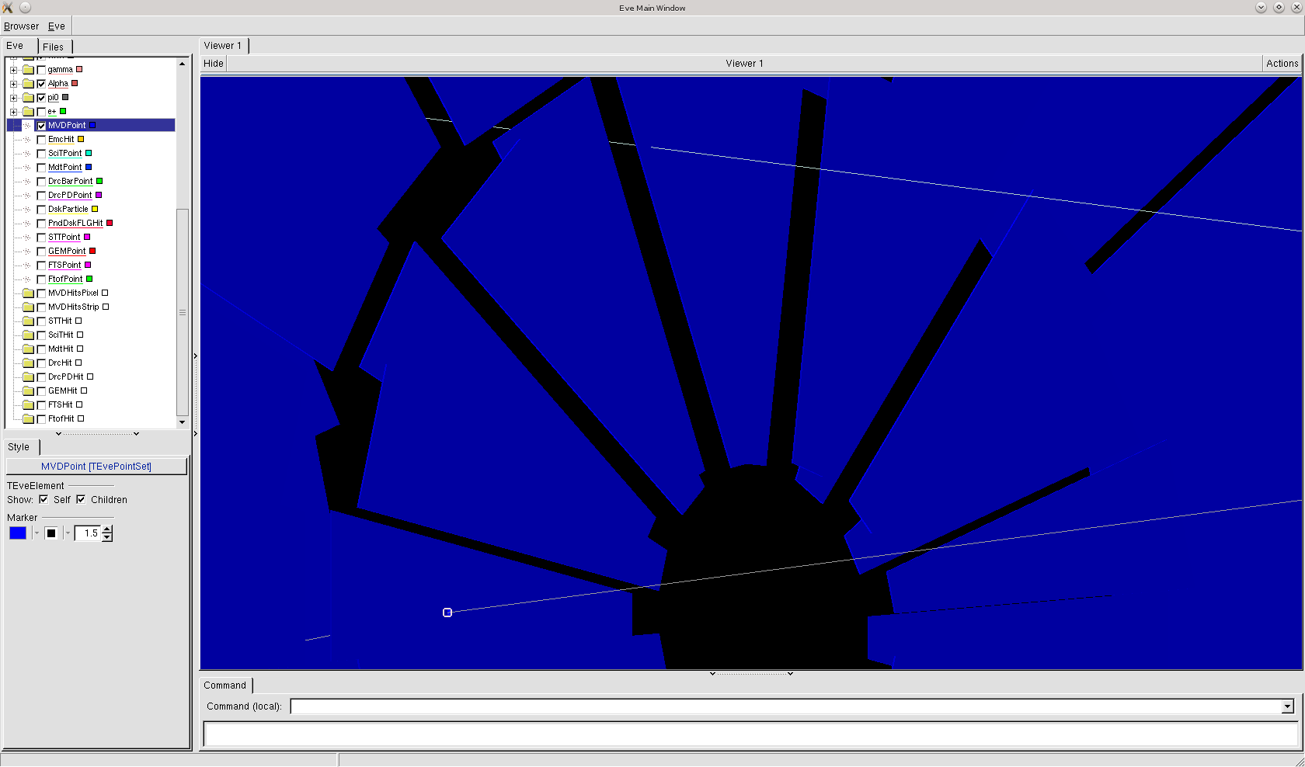Click the red color square beside GEMPoint
Image resolution: width=1305 pixels, height=767 pixels.
(92, 251)
